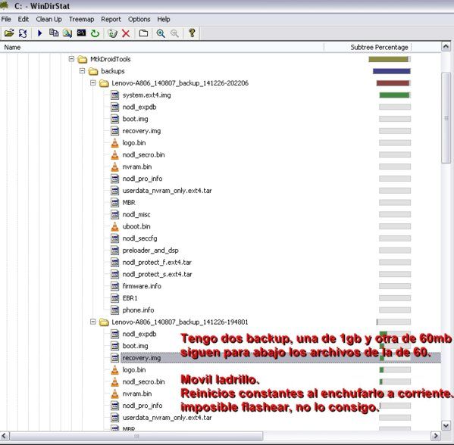Open the Clean Up menu

pos(49,20)
